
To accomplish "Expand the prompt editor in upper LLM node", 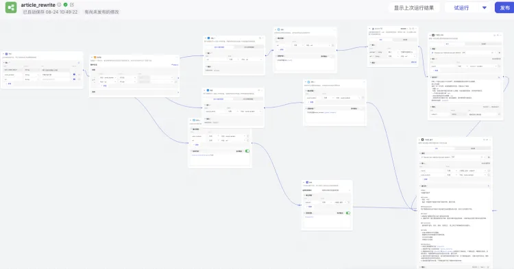I will click(x=499, y=77).
